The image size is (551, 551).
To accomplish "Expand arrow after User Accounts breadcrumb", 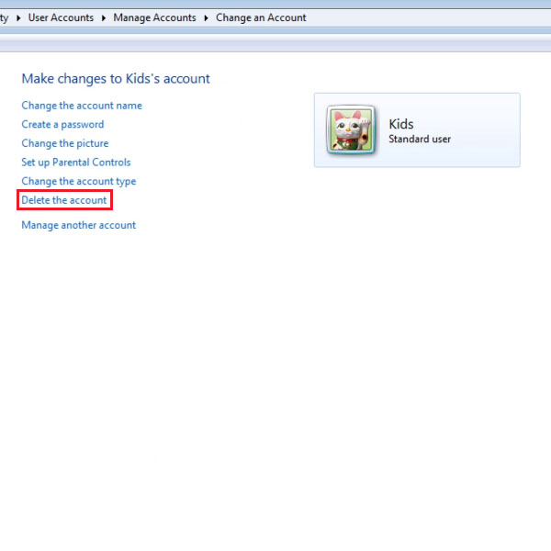I will 103,18.
